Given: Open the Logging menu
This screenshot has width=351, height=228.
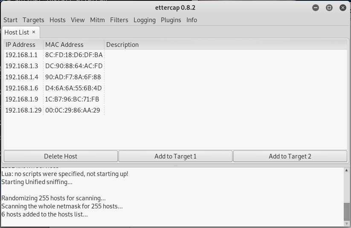Looking at the screenshot, I should (x=145, y=20).
